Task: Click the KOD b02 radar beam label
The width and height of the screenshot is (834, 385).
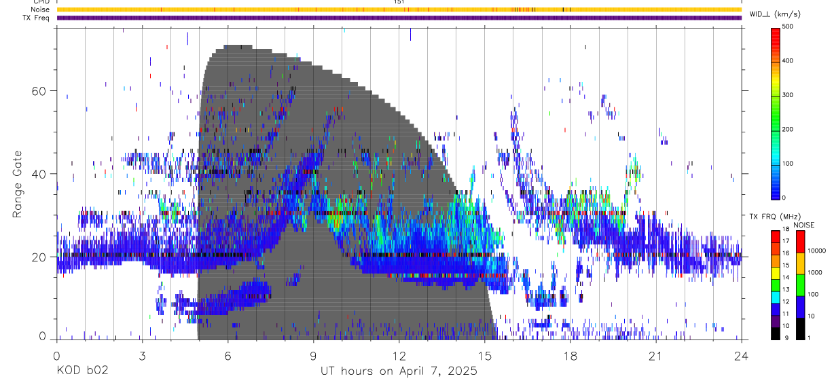Action: pos(82,371)
